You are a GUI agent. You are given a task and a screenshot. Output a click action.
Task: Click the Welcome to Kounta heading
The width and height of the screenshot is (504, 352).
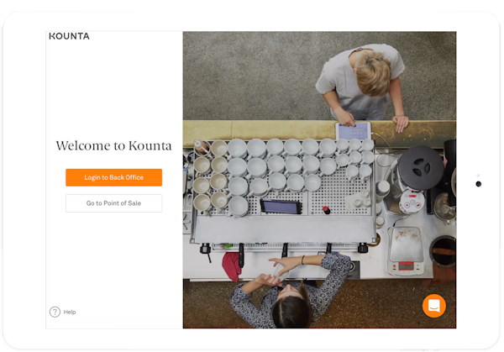113,146
